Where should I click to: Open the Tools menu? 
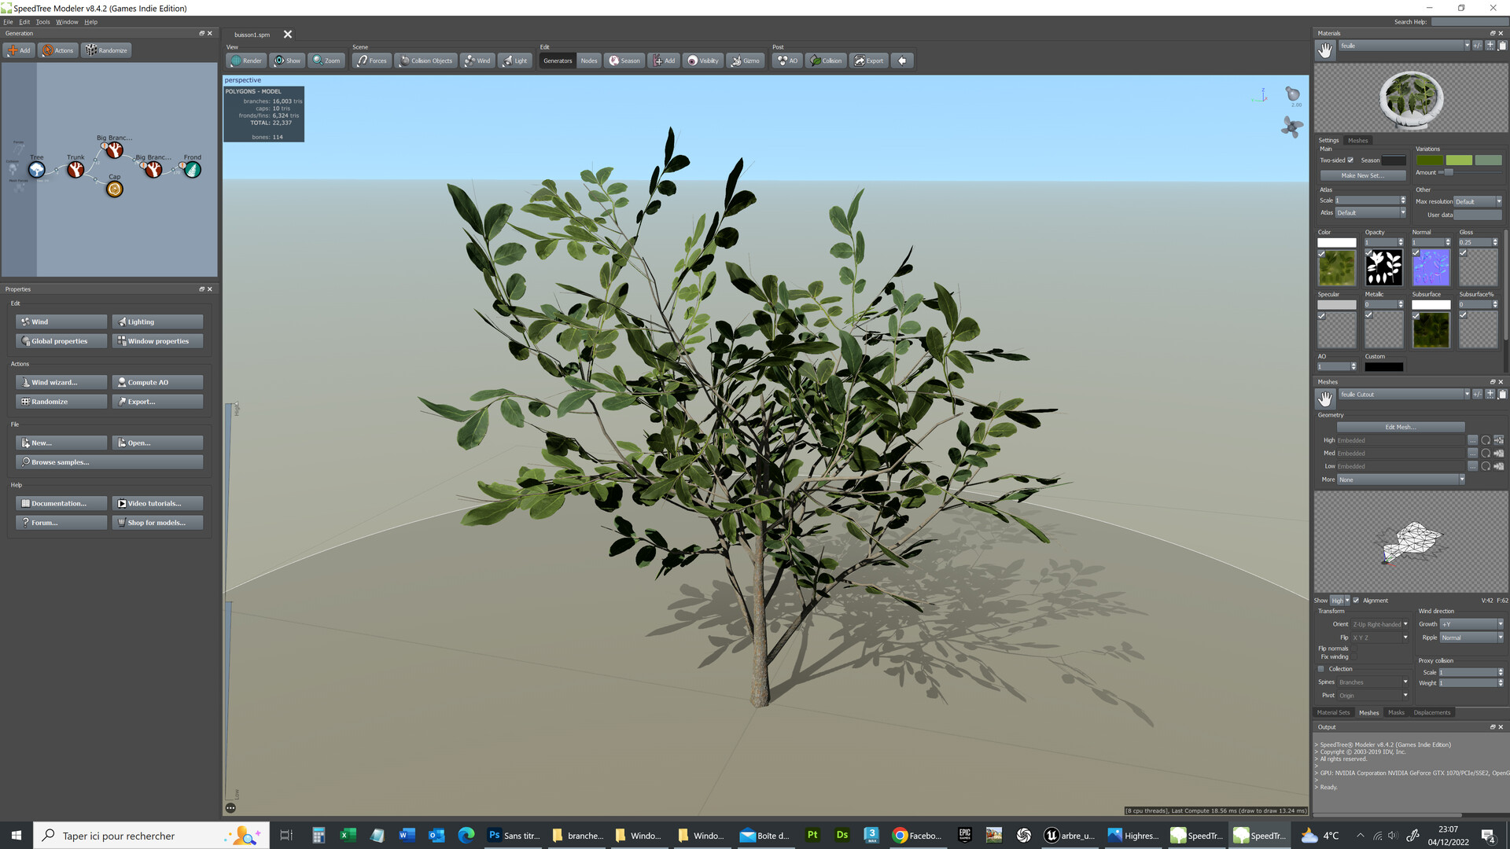tap(42, 21)
